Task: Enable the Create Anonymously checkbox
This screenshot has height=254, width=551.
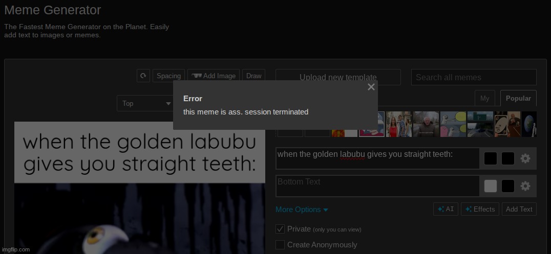Action: (x=280, y=245)
